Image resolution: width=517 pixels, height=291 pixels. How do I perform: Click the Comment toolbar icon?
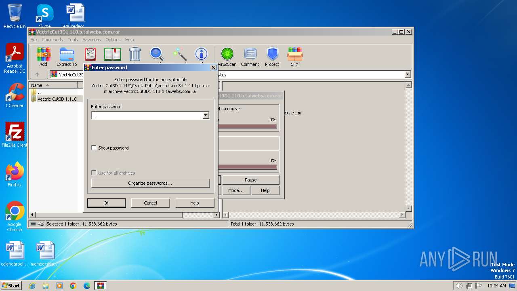(x=250, y=57)
